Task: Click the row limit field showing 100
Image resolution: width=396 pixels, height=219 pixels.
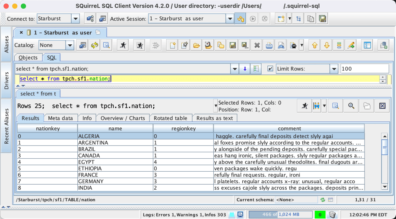Action: point(364,69)
